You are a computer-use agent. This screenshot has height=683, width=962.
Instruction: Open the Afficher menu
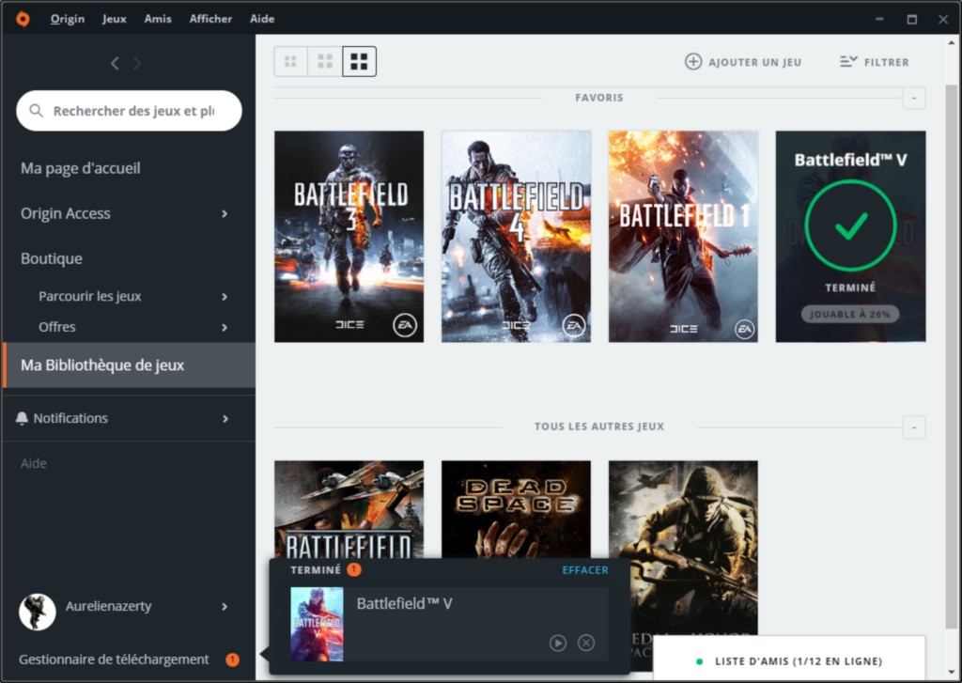point(210,19)
